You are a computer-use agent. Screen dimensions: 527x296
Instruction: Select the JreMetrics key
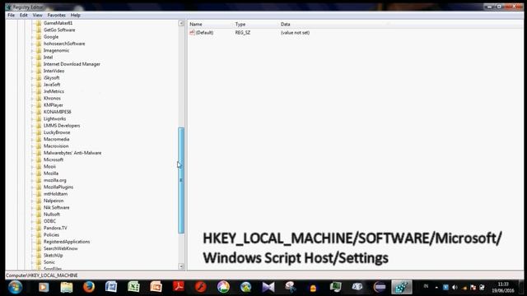54,91
